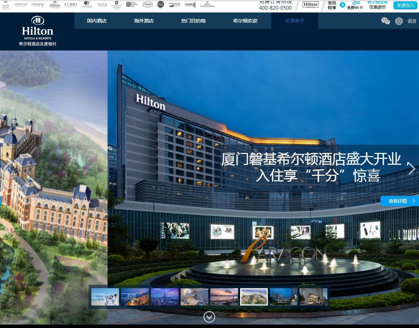The image size is (419, 328).
Task: Open the 语言 language selector
Action: click(412, 21)
